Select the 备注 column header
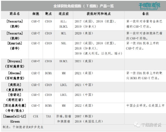The width and height of the screenshot is (166, 132). 145,14
